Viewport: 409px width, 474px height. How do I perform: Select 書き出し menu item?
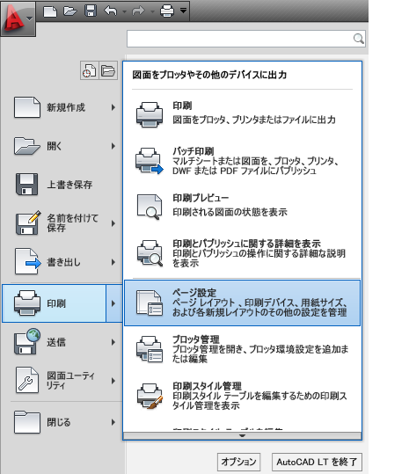62,262
